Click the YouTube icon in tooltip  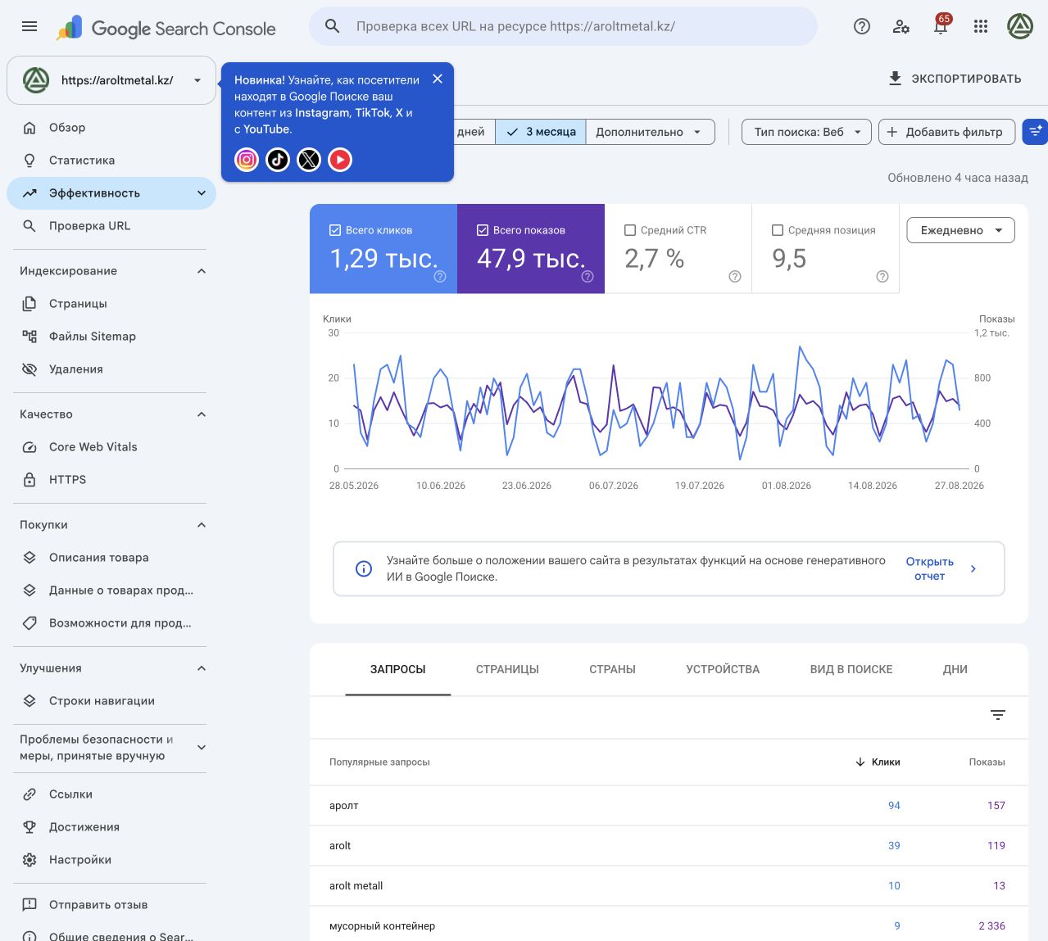[340, 160]
